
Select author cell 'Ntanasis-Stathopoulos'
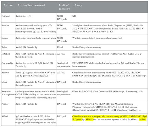pos(8,94)
